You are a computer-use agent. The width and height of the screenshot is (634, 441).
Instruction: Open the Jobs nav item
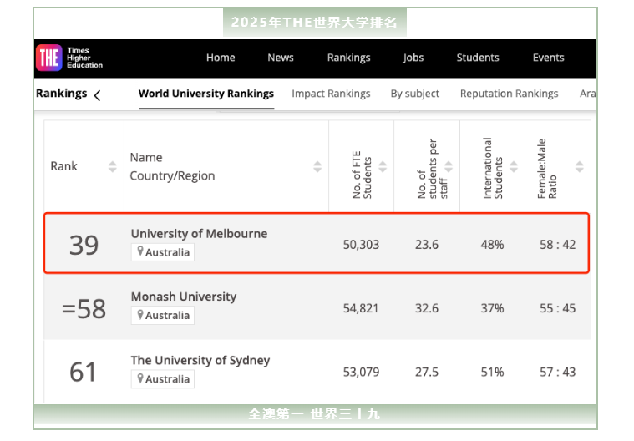point(413,58)
